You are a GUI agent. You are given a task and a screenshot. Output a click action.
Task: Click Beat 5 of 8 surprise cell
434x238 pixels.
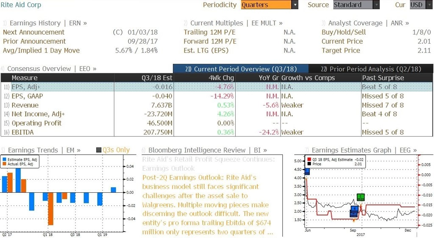tap(379, 87)
